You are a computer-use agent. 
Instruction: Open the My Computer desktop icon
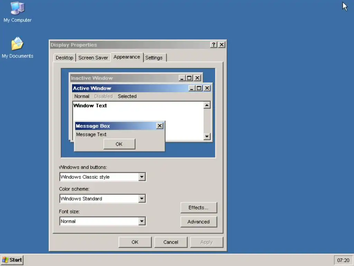coord(17,12)
